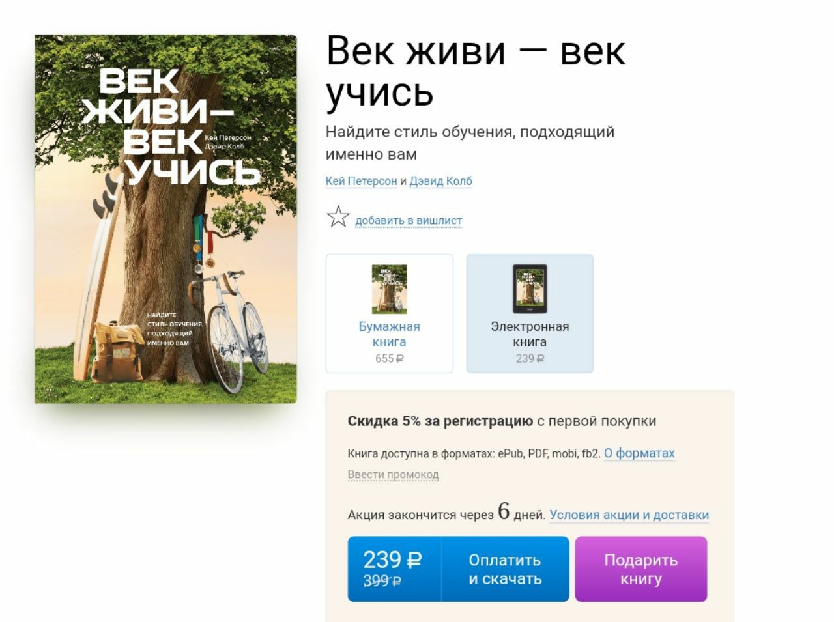This screenshot has width=834, height=622.
Task: Select the Бумажная книга option for 655 ₽
Action: point(389,313)
